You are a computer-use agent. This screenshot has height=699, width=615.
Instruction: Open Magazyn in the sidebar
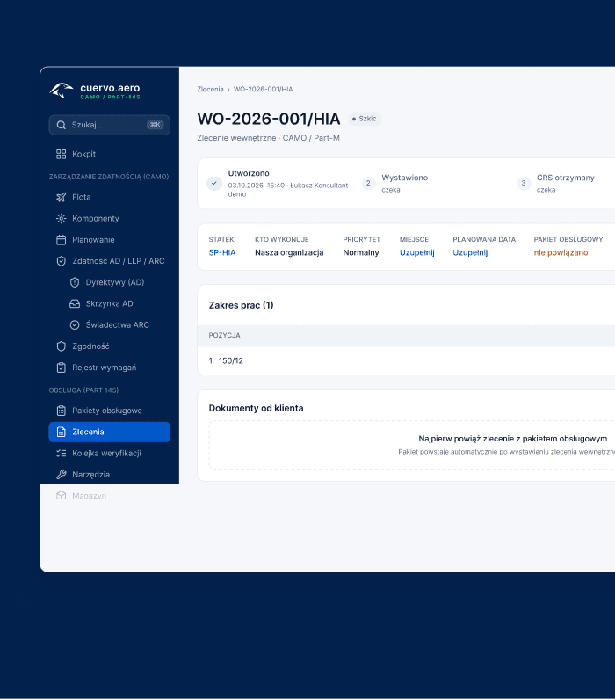pyautogui.click(x=109, y=496)
